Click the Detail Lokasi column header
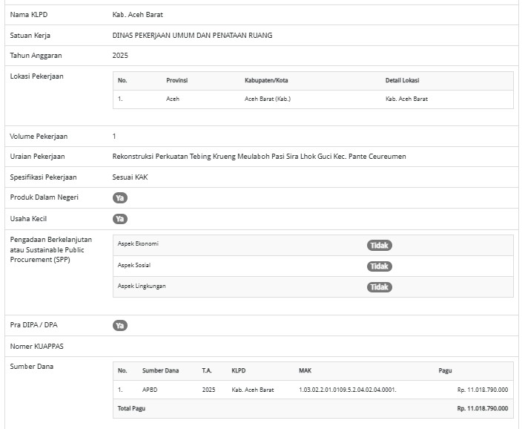525x429 pixels. point(402,80)
